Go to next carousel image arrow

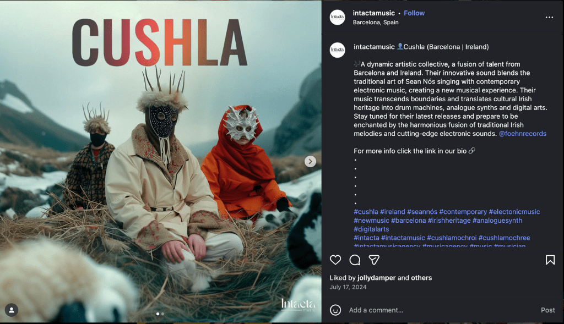(310, 162)
